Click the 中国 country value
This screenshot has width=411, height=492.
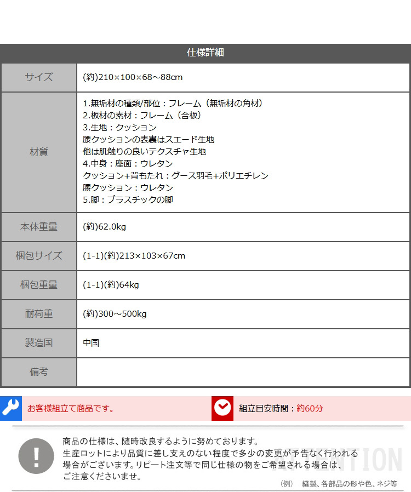click(91, 343)
